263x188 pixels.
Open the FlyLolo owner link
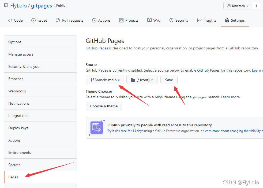click(x=18, y=6)
